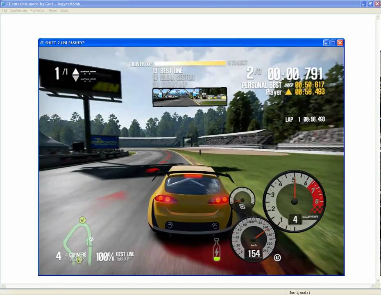The image size is (381, 295).
Task: Click the 4 CORNERS 250 XP label
Action: coord(71,256)
